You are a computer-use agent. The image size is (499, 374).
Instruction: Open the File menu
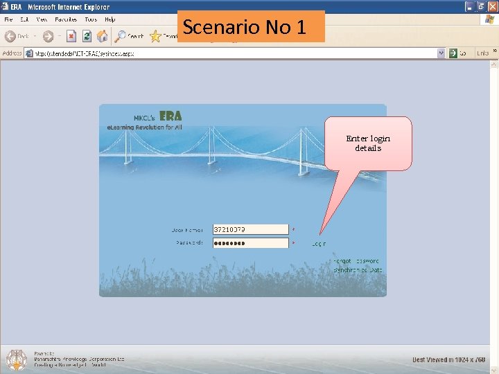pyautogui.click(x=8, y=19)
